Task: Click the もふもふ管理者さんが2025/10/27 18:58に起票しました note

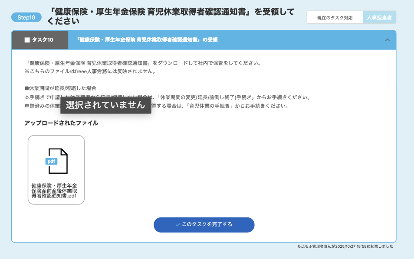Action: 345,246
